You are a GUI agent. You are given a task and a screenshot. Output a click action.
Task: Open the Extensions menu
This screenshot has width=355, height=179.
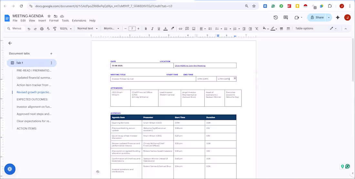79,21
